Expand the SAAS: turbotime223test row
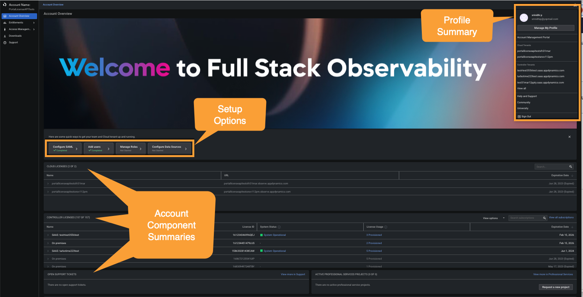This screenshot has width=583, height=297. (x=48, y=251)
